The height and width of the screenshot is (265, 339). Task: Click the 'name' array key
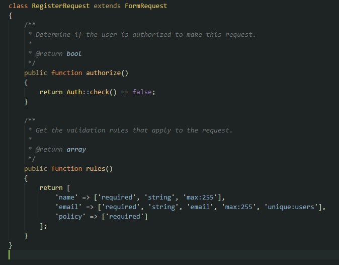[x=66, y=197]
